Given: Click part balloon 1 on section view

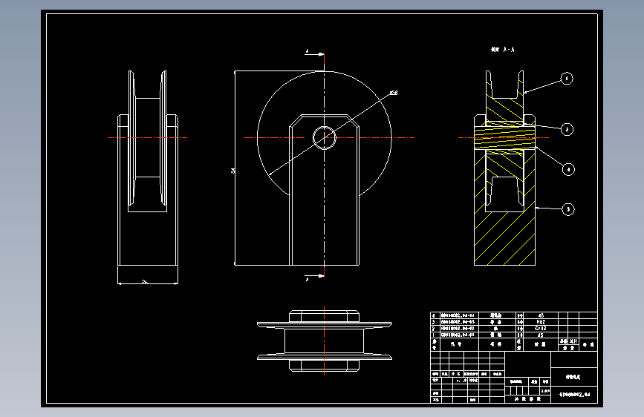Looking at the screenshot, I should coord(567,79).
